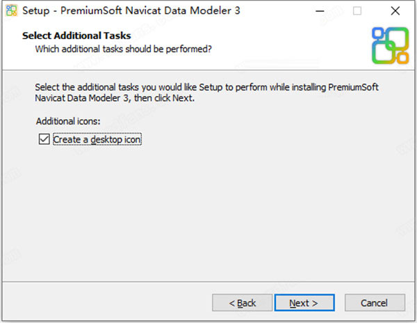Click the empty grey area below the checkbox
The image size is (417, 323).
coord(208,209)
